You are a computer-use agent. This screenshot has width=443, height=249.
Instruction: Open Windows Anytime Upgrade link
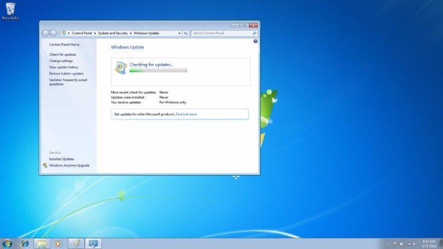click(69, 165)
